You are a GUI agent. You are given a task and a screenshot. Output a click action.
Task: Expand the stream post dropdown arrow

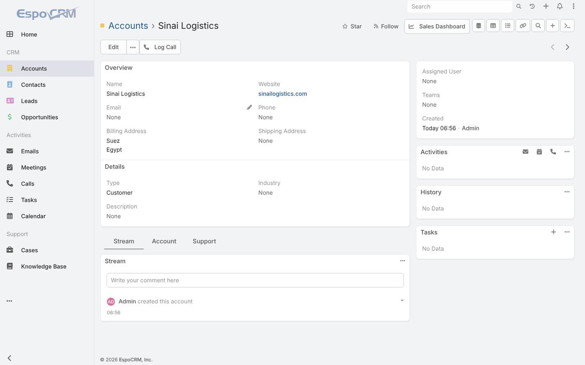402,301
